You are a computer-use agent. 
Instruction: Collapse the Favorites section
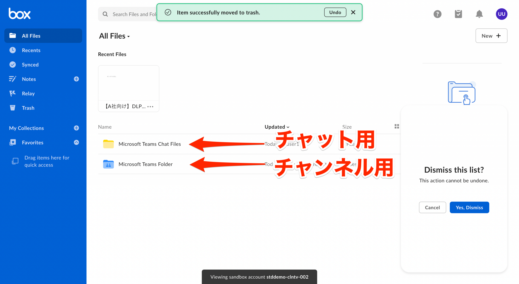coord(76,142)
